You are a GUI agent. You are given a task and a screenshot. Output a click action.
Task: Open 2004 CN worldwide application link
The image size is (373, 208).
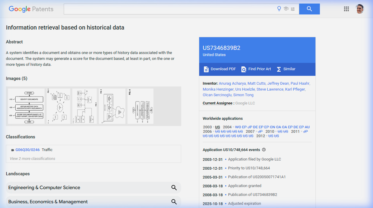point(273,127)
